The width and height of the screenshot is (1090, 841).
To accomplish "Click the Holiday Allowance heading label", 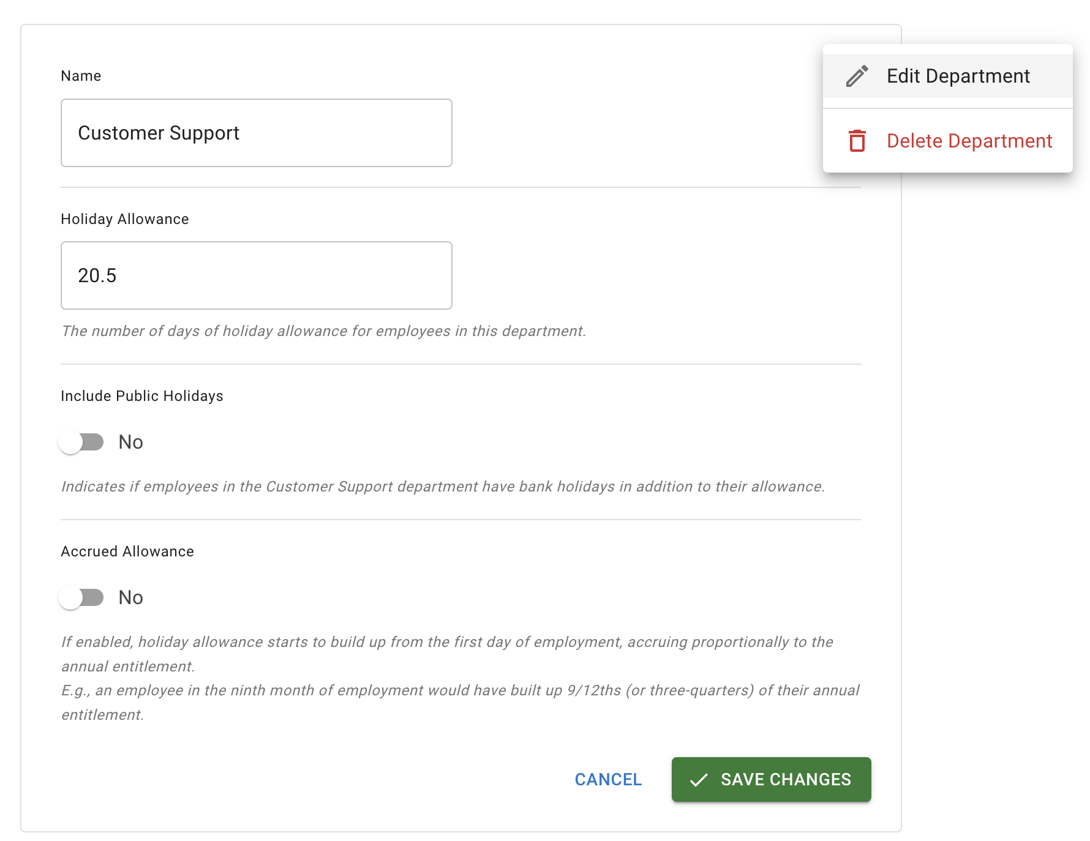I will tap(125, 219).
